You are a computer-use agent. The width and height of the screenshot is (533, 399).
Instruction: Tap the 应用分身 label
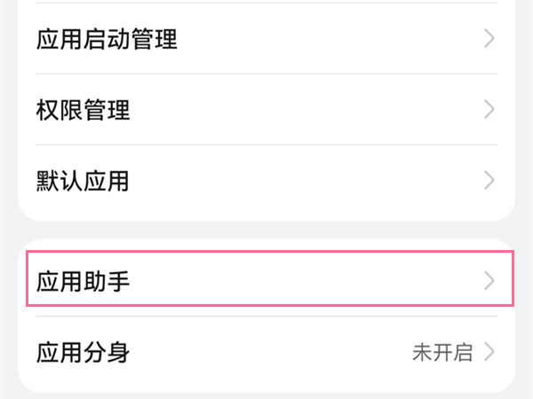click(x=84, y=352)
